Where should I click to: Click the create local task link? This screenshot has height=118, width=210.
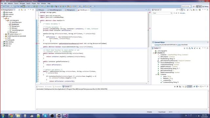(179, 45)
